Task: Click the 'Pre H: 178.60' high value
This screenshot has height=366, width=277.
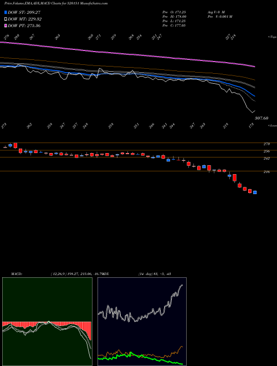Action: pos(174,17)
